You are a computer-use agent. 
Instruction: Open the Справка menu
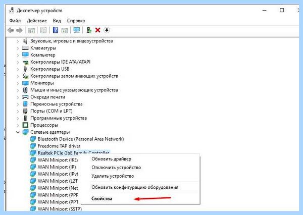(x=76, y=21)
